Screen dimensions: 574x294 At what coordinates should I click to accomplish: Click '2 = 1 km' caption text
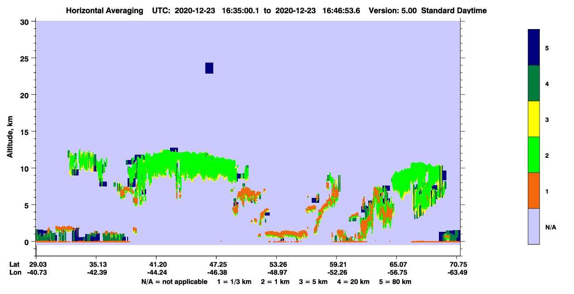[x=275, y=282]
